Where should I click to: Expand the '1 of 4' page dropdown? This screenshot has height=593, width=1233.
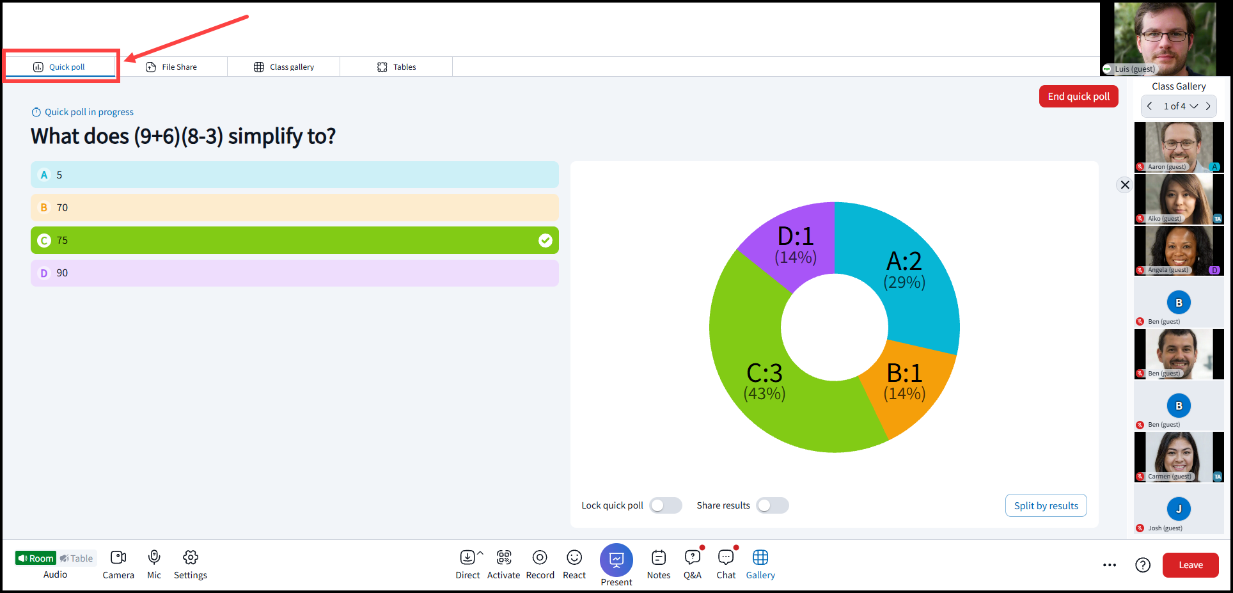point(1180,106)
